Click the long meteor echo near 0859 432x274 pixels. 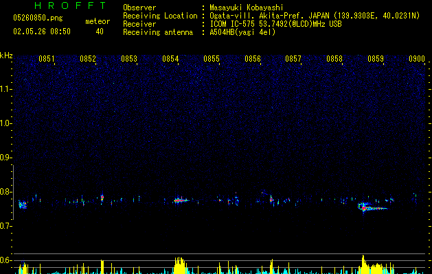[372, 208]
